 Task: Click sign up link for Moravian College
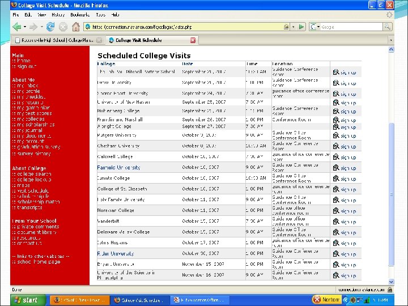pos(348,211)
